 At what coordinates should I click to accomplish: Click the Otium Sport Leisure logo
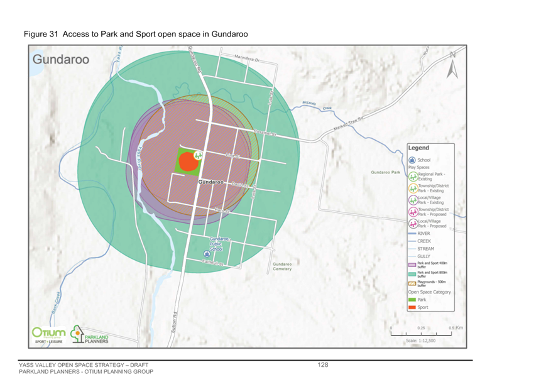pos(49,336)
